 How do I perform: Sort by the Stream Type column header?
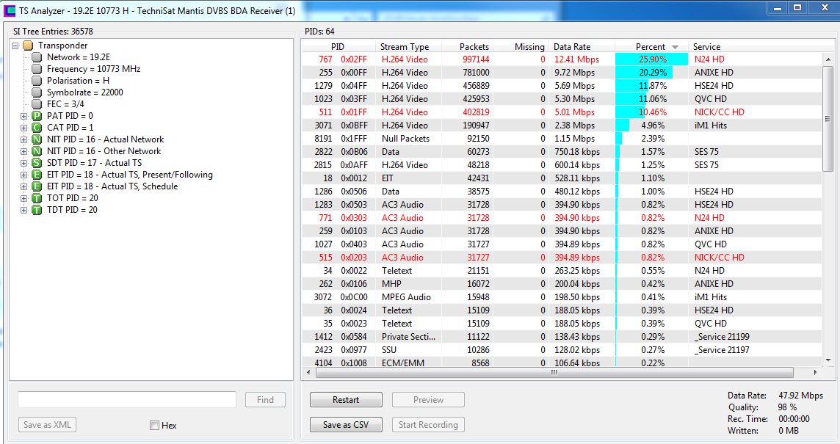pos(404,46)
